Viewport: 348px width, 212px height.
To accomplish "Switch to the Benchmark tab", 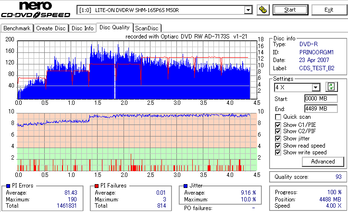I will tap(17, 28).
